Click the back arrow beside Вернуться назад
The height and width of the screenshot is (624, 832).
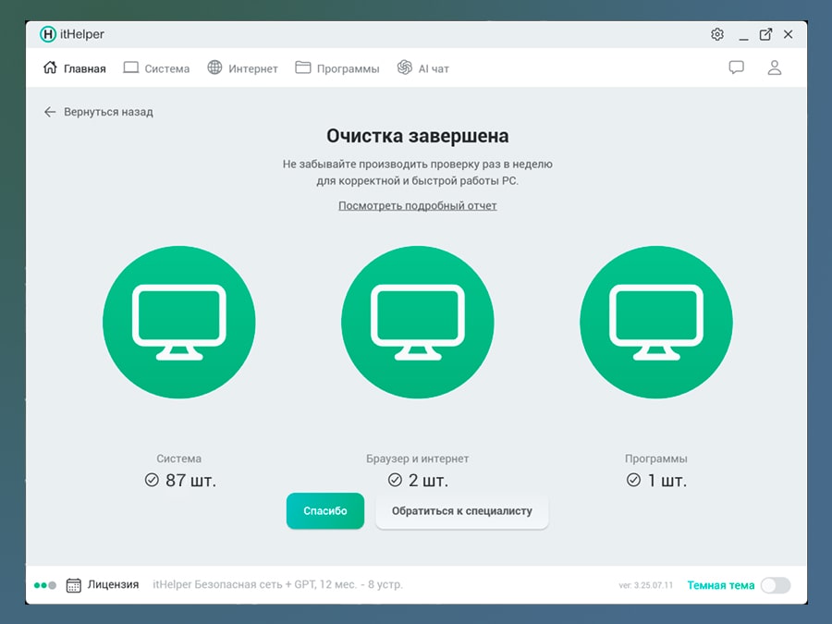[x=50, y=112]
